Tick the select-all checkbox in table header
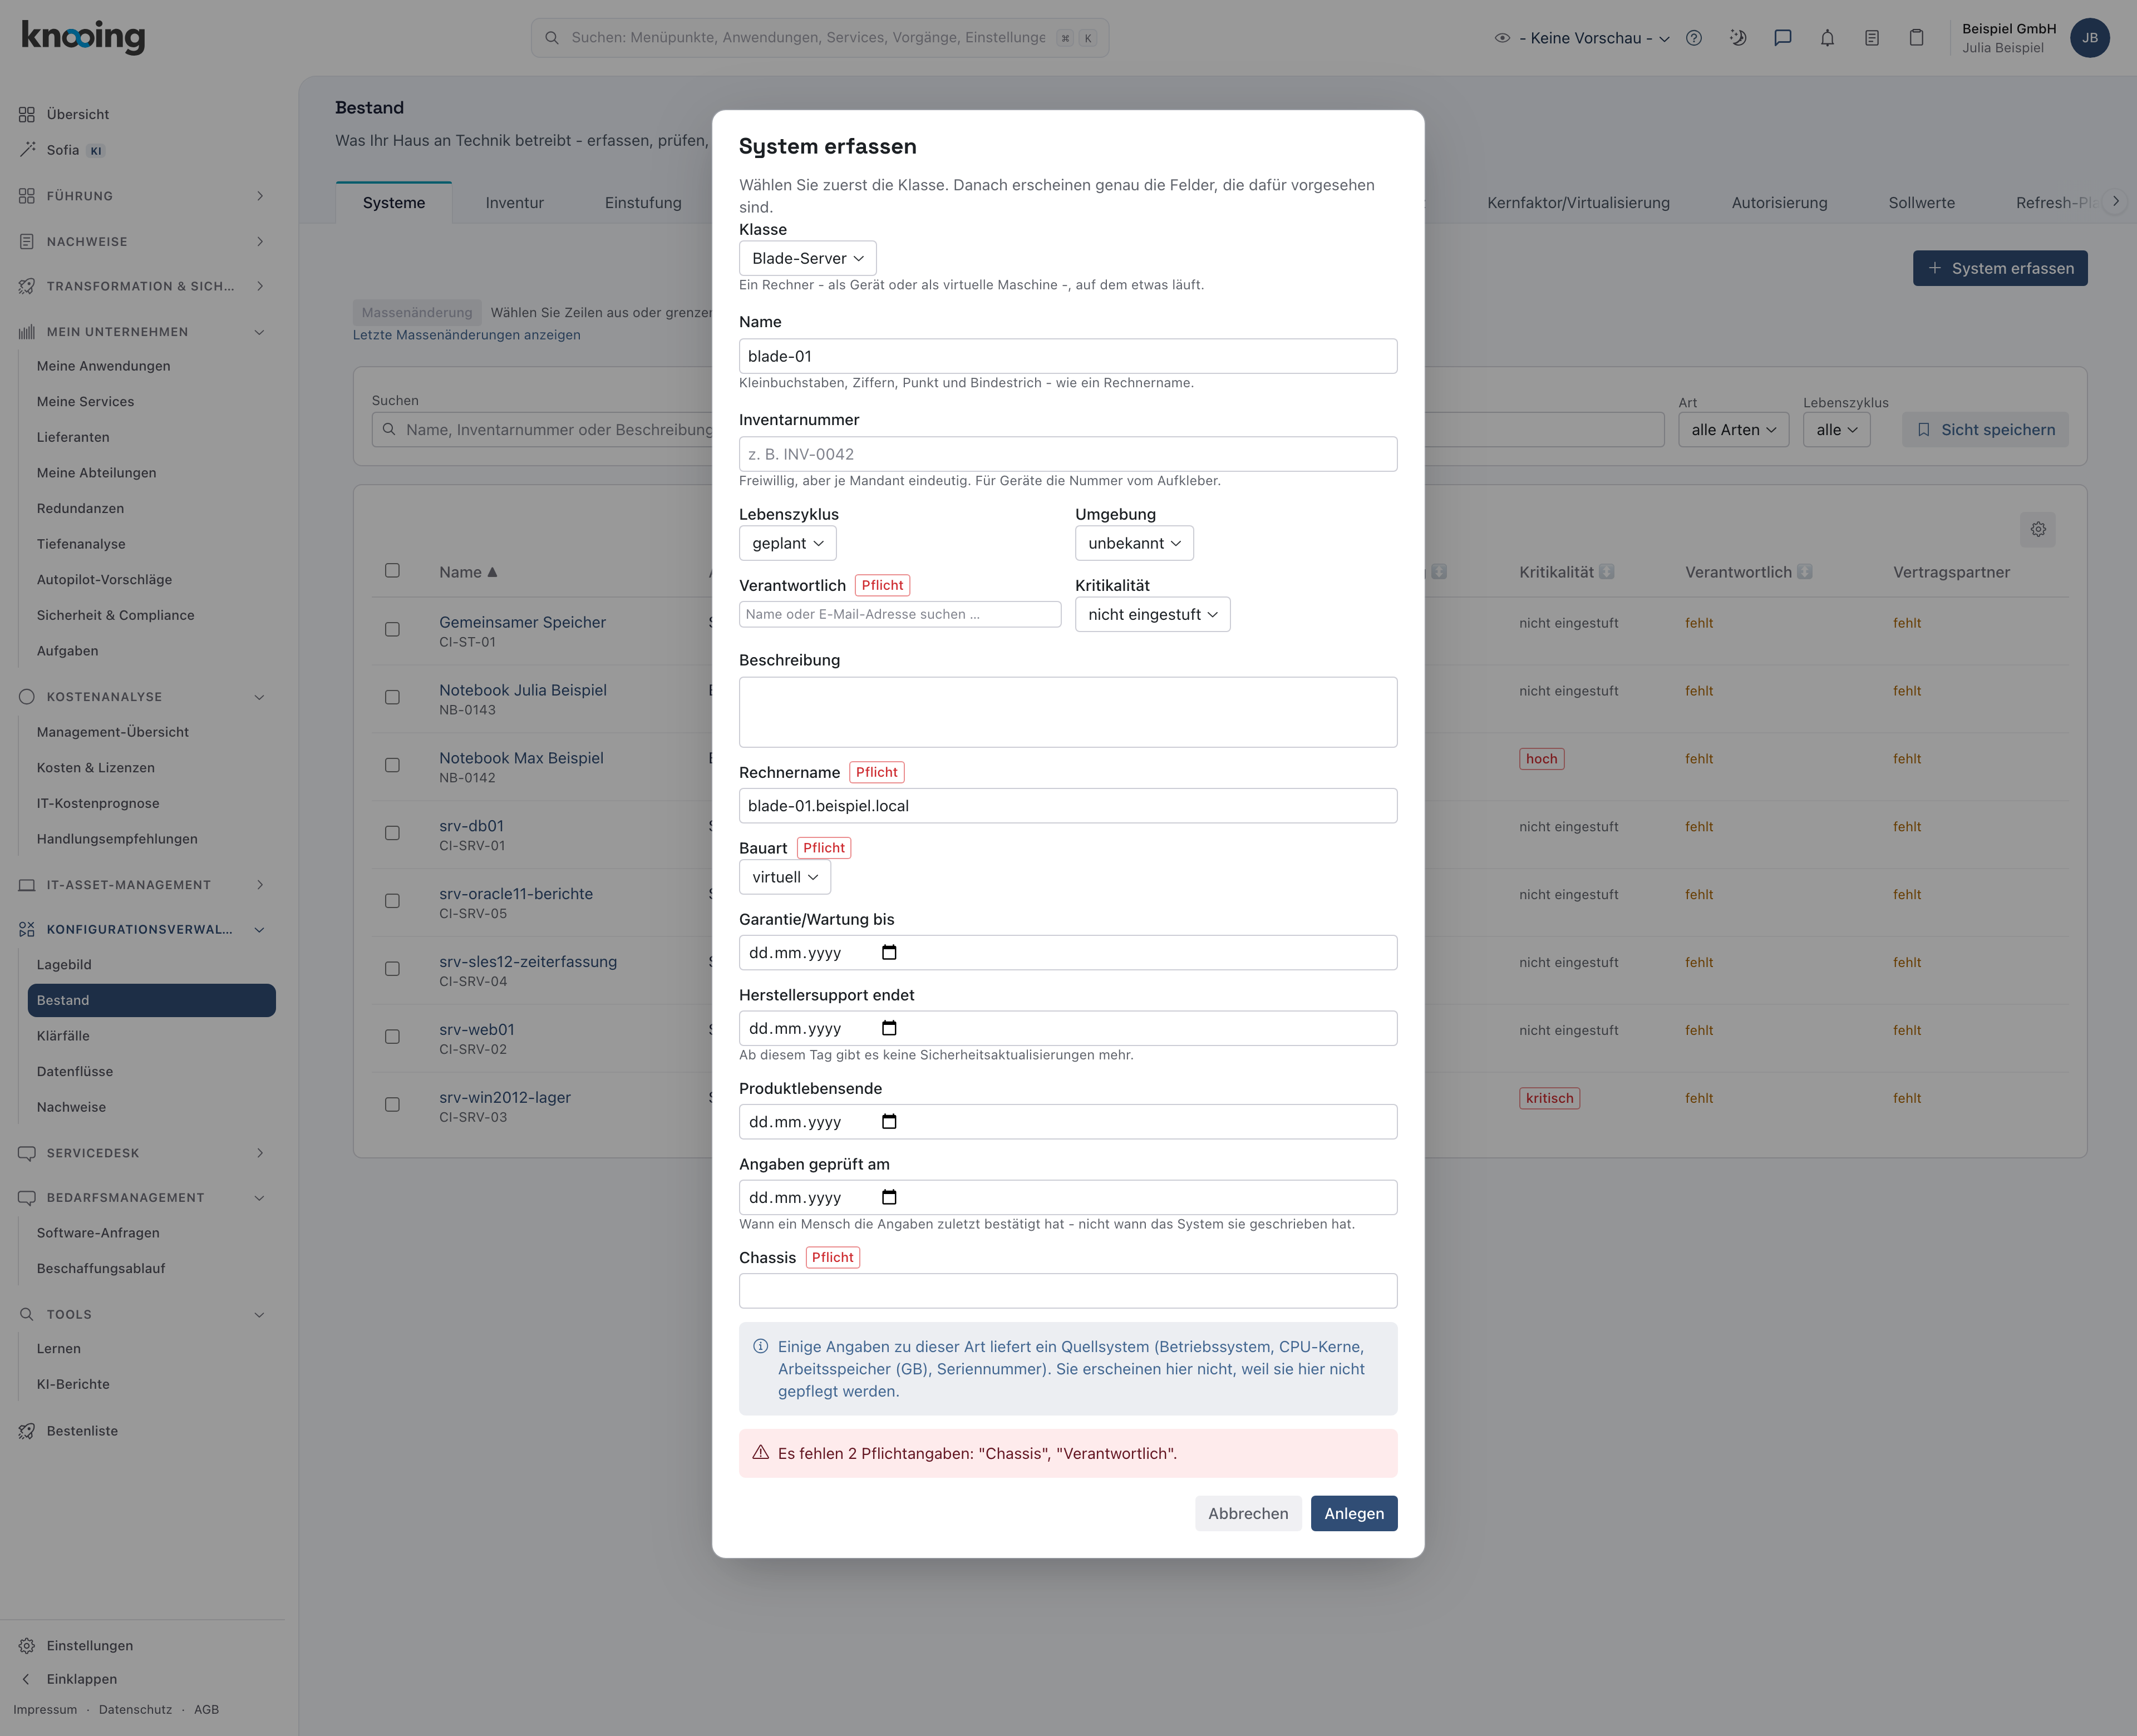The height and width of the screenshot is (1736, 2137). (x=392, y=570)
